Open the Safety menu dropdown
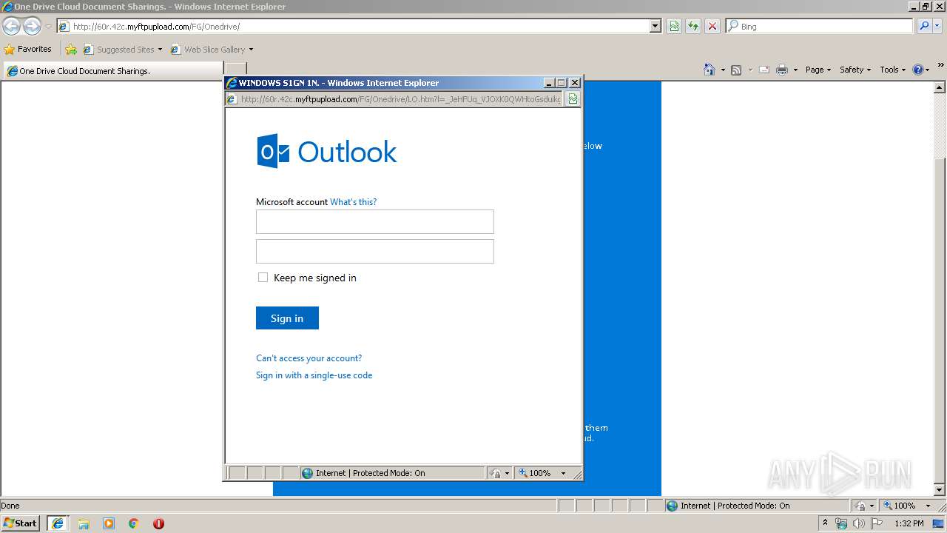This screenshot has width=947, height=533. click(x=855, y=70)
